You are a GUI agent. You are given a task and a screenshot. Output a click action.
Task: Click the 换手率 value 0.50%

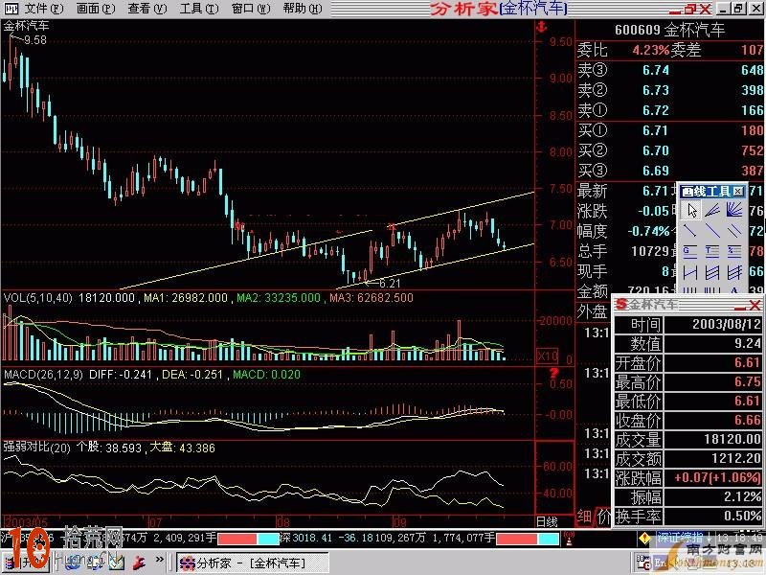pyautogui.click(x=743, y=516)
